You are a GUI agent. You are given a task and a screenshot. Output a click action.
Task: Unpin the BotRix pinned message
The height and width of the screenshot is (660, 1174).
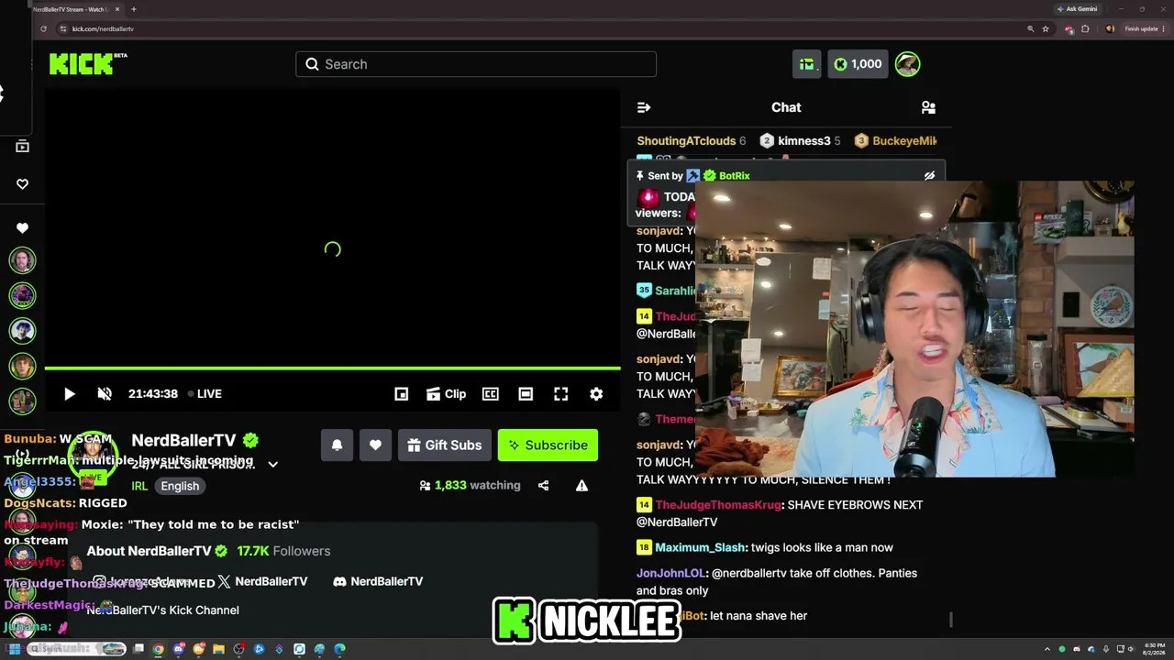click(x=929, y=176)
